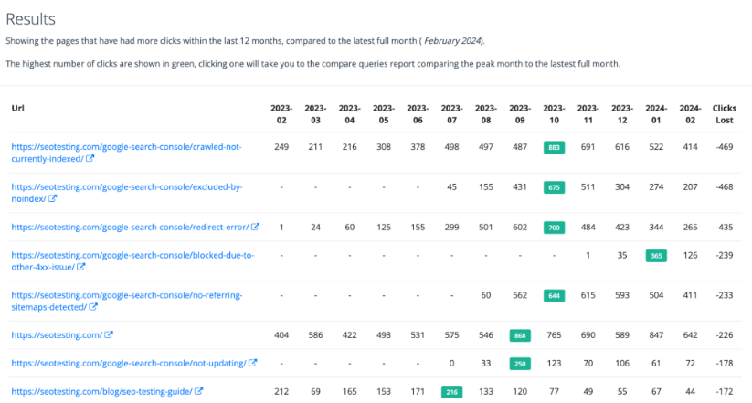Open external link icon for crawled-not-currently-indexed URL
The image size is (752, 403).
tap(90, 158)
